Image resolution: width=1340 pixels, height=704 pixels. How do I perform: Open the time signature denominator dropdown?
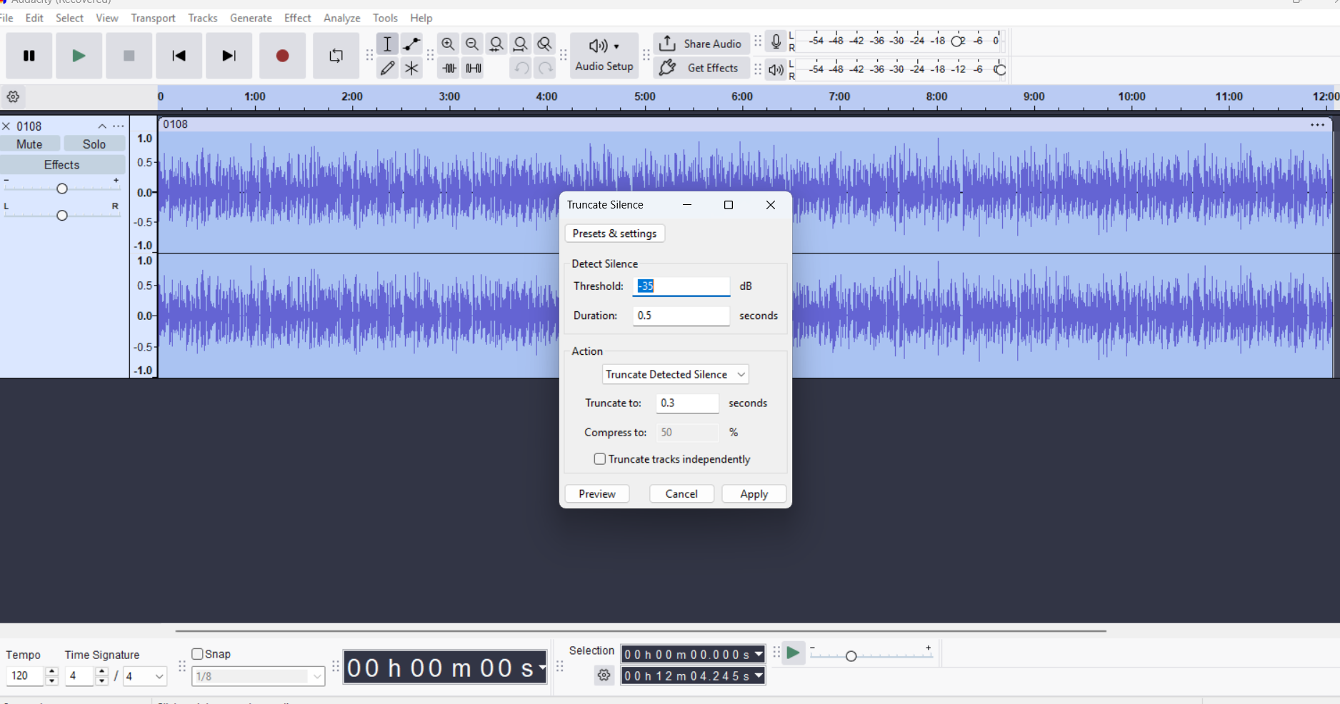145,676
